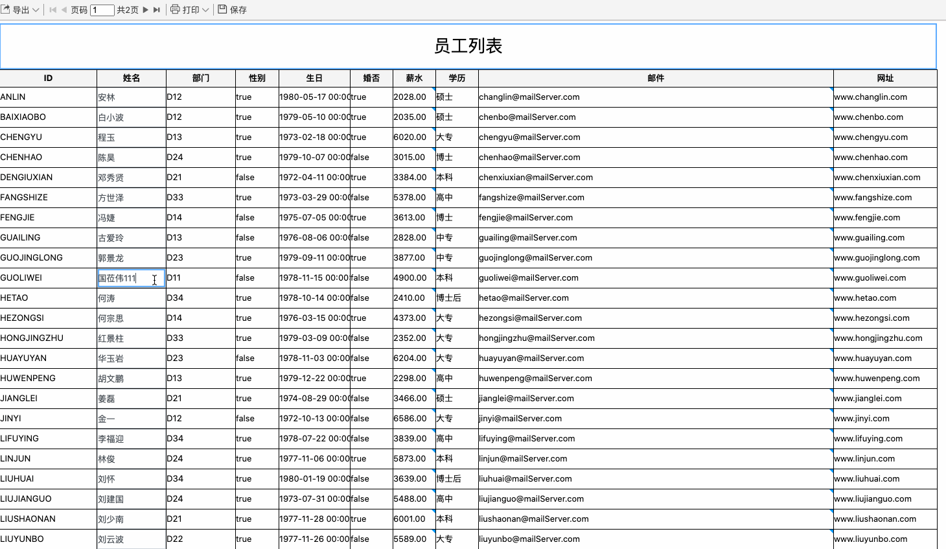The height and width of the screenshot is (549, 946).
Task: Open the 打印 print dropdown
Action: 189,10
